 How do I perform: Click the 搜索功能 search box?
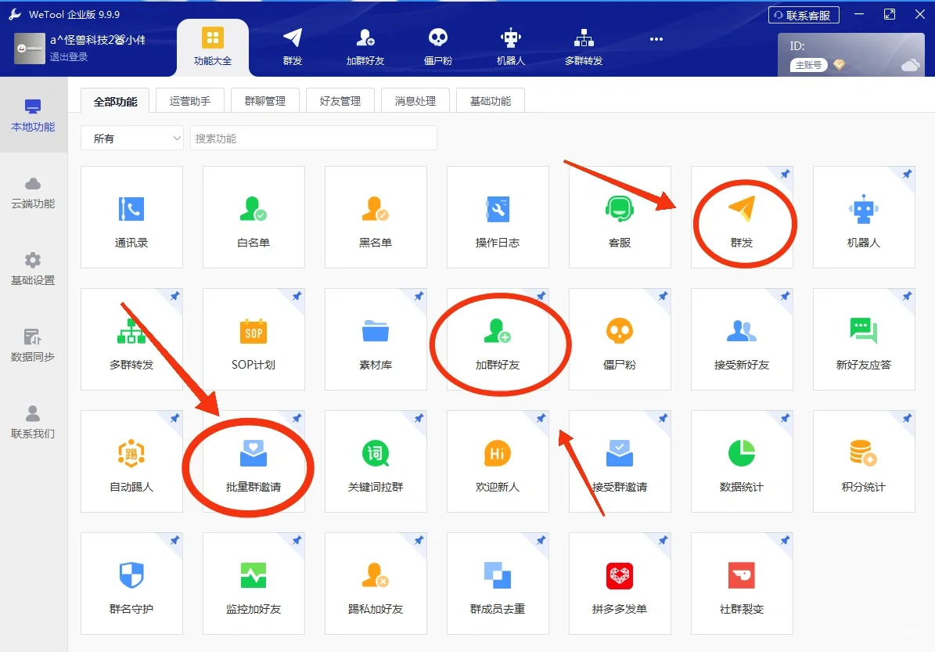[313, 138]
